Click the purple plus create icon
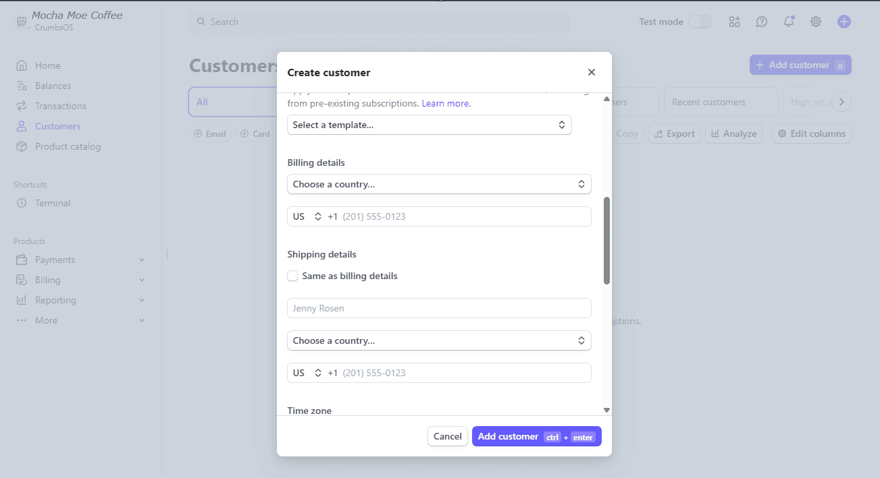The width and height of the screenshot is (880, 478). [x=844, y=22]
